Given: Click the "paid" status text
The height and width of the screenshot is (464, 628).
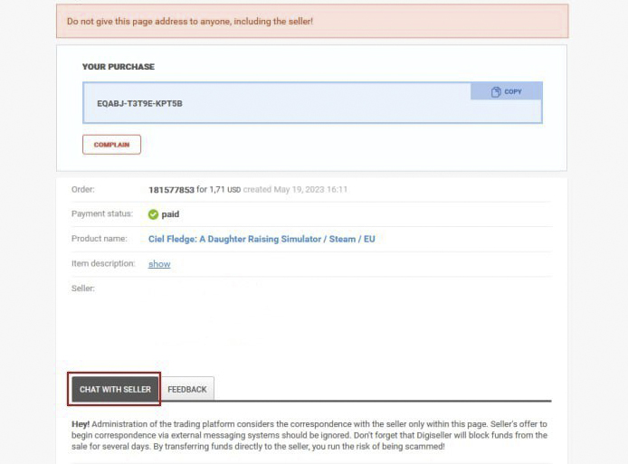Looking at the screenshot, I should tap(170, 214).
